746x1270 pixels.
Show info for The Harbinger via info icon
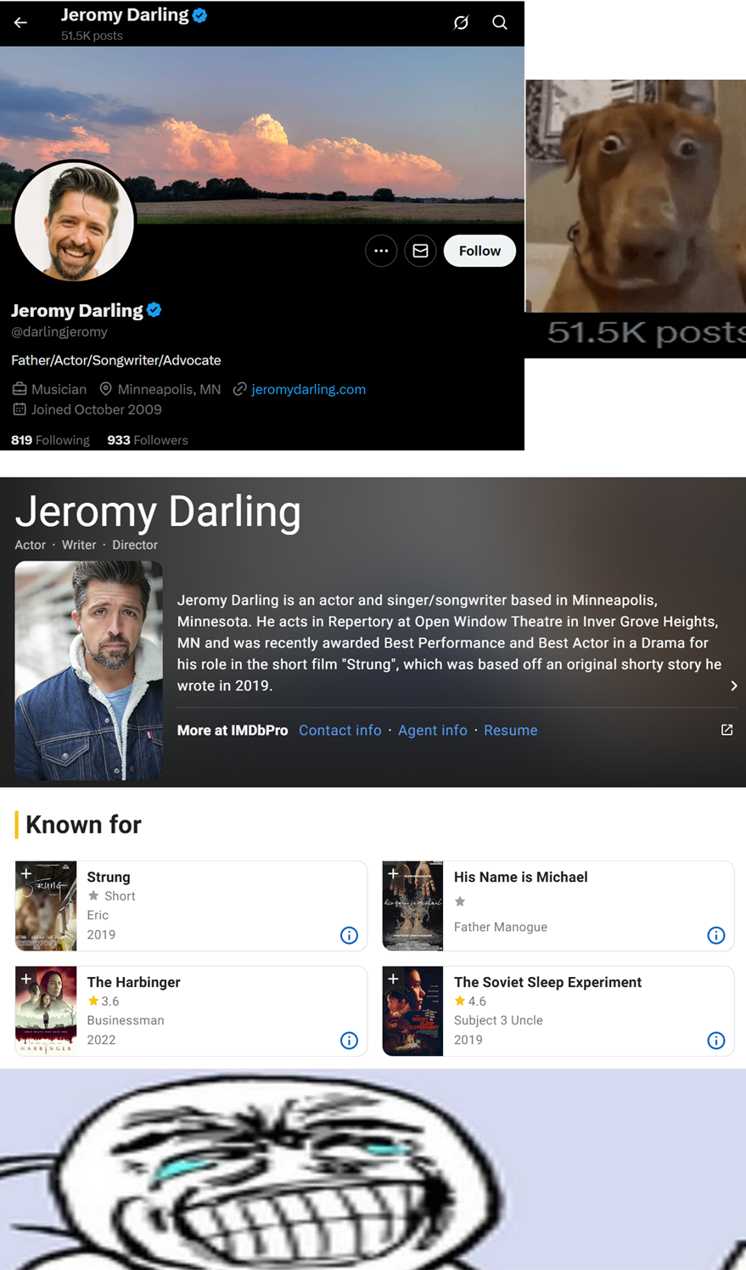pyautogui.click(x=349, y=1041)
